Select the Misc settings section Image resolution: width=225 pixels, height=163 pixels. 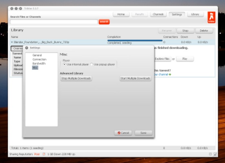coord(35,68)
